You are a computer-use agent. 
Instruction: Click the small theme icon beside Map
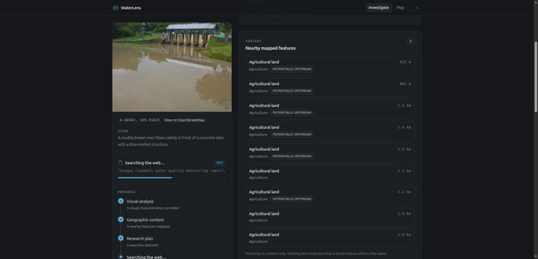point(417,8)
